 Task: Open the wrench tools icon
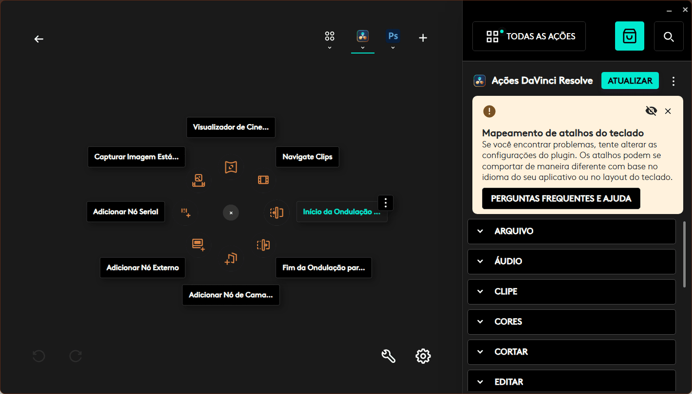pos(388,356)
